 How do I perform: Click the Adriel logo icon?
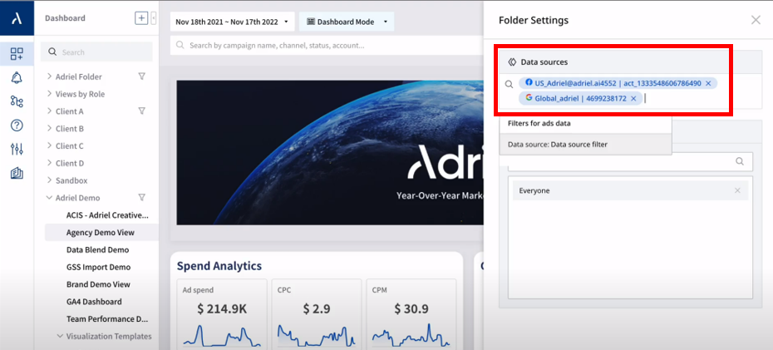(17, 17)
